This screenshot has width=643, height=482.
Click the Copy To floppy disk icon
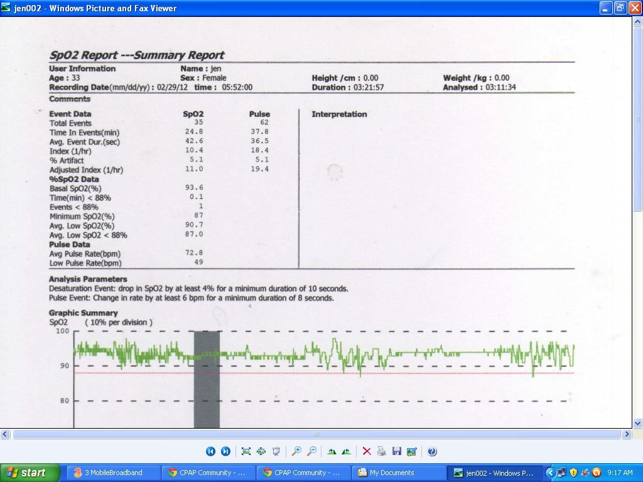[x=397, y=451]
